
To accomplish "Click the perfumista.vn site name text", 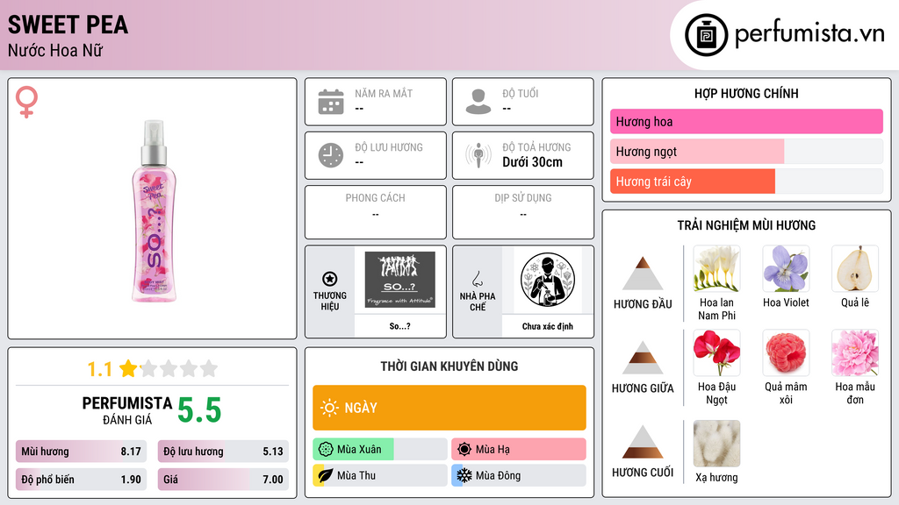I will (809, 33).
